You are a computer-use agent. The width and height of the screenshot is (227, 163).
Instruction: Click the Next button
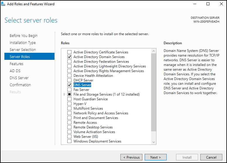156,157
